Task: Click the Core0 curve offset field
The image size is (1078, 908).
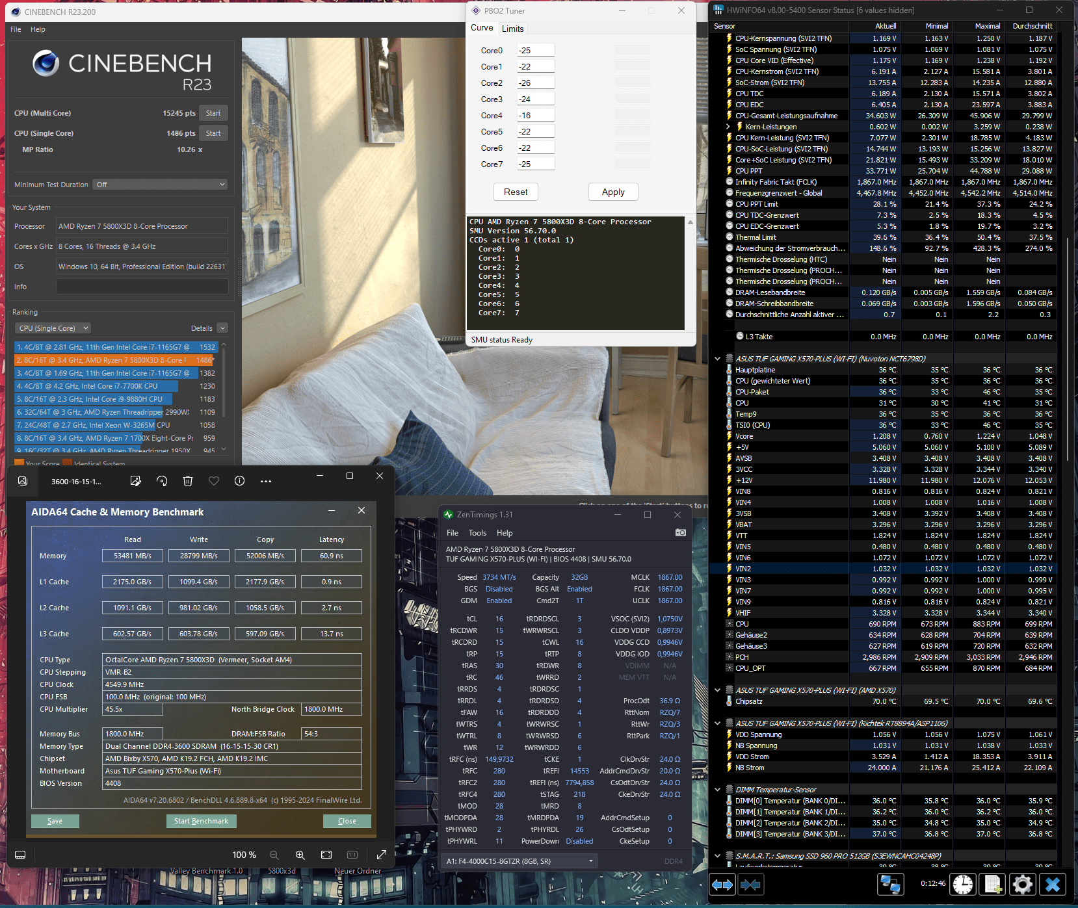Action: tap(536, 50)
